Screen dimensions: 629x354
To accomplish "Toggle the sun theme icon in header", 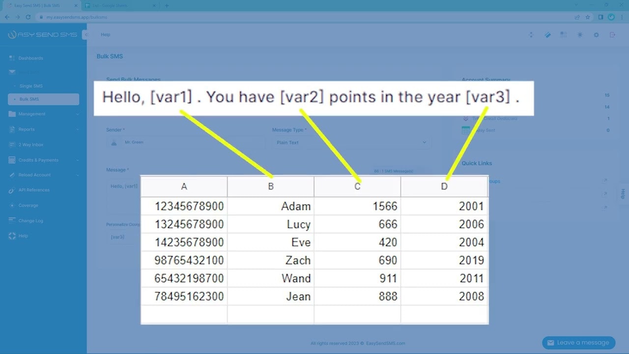I will click(x=580, y=35).
